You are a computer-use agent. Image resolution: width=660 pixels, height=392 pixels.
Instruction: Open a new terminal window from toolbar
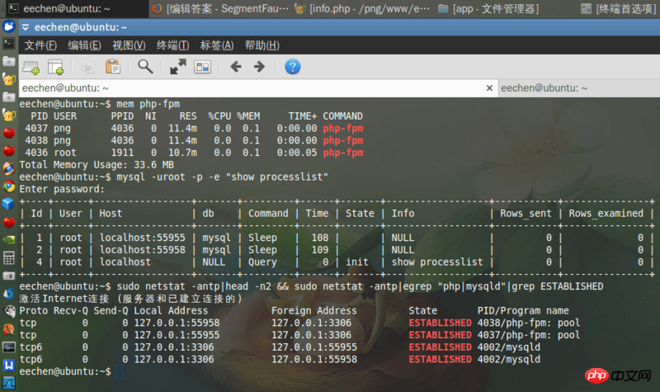click(x=55, y=67)
